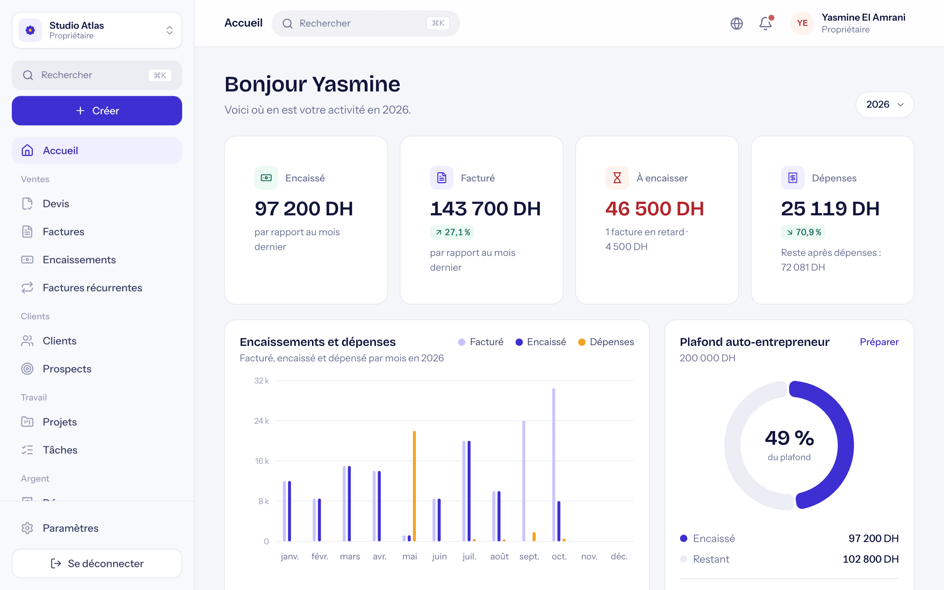Click the sidebar Rechercher search field
This screenshot has height=590, width=944.
[x=97, y=75]
